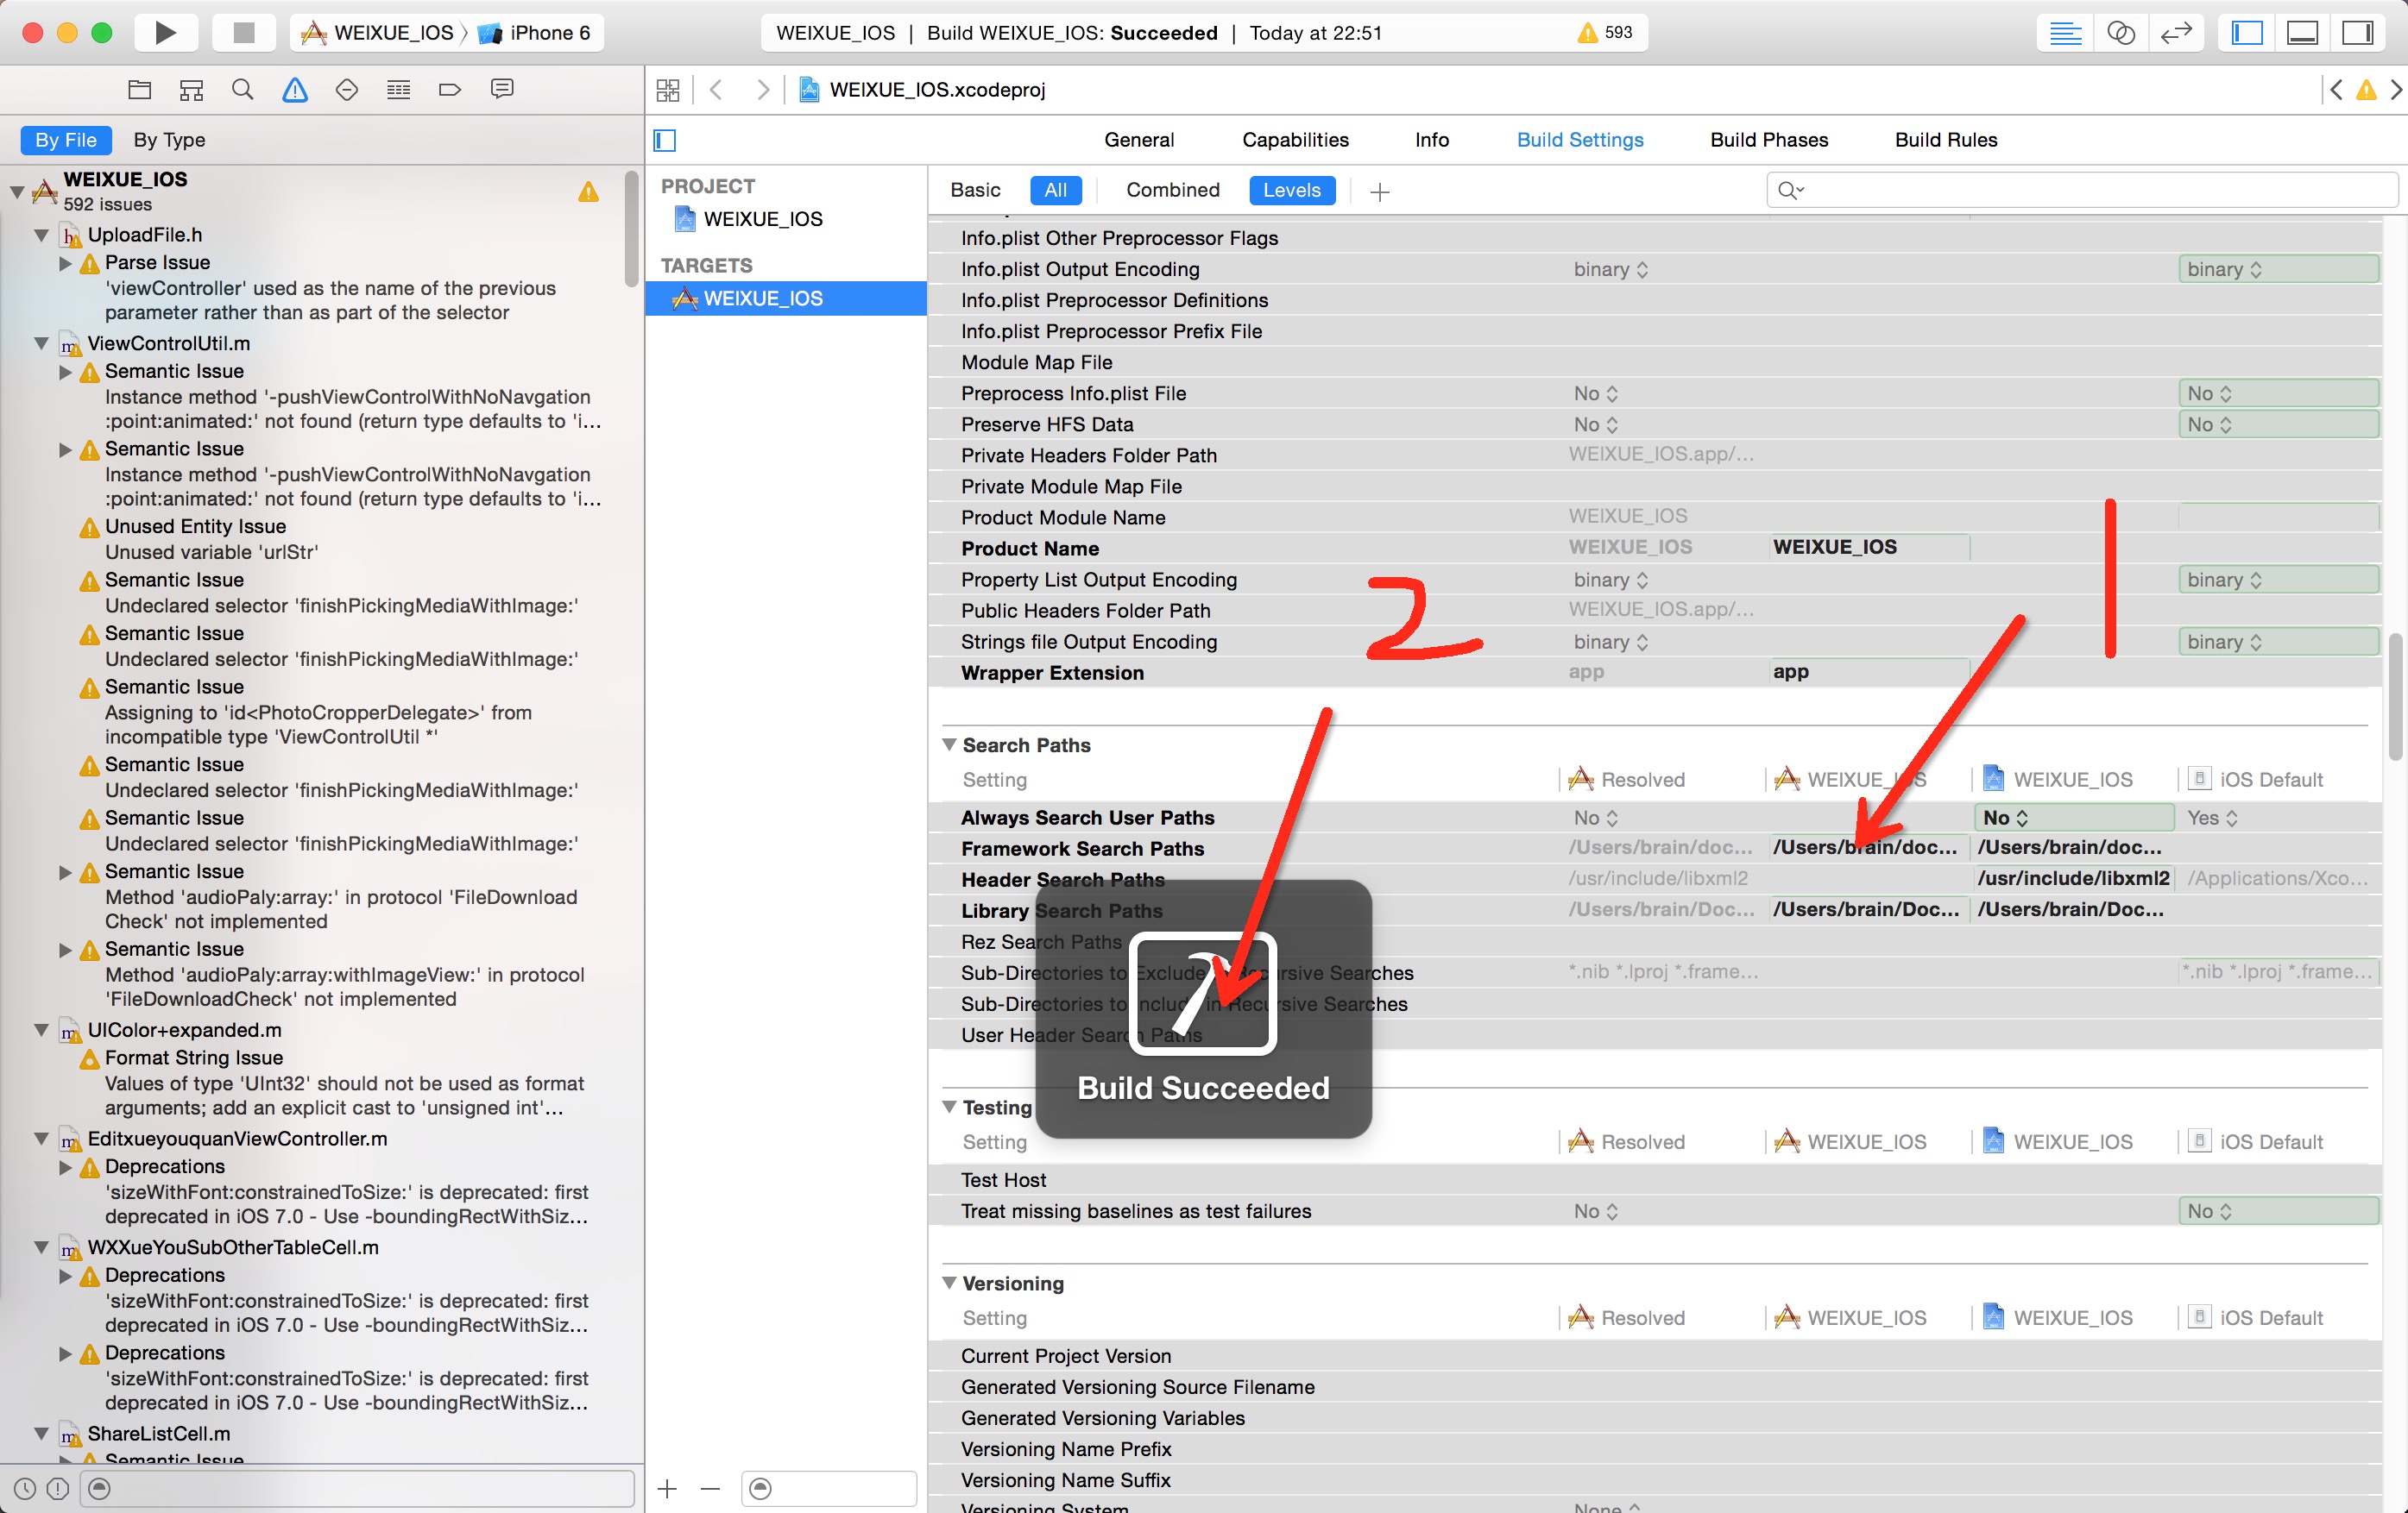The height and width of the screenshot is (1513, 2408).
Task: Click project Header Search Paths /usr/include/libxml2
Action: [2073, 878]
